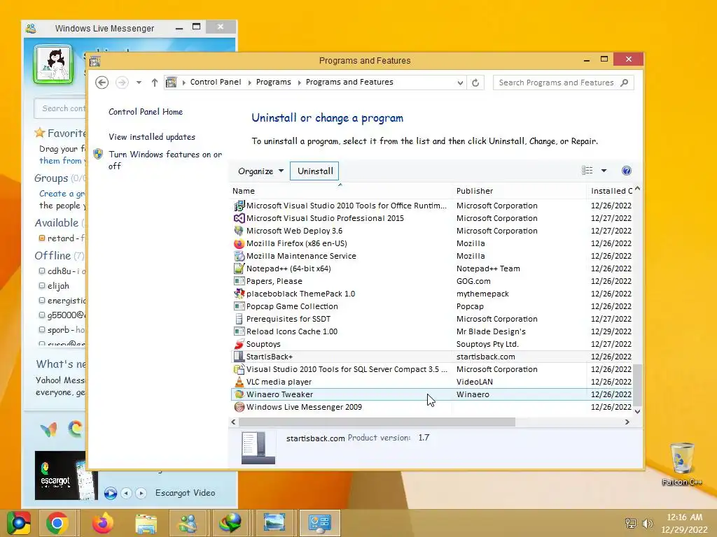The height and width of the screenshot is (537, 717).
Task: Open the Start button on taskbar
Action: point(19,523)
